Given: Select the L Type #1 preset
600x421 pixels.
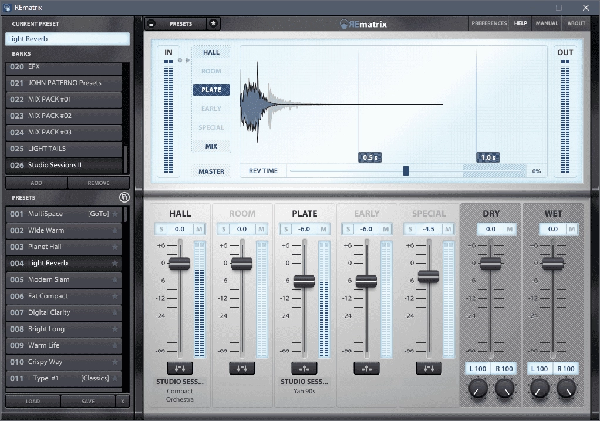Looking at the screenshot, I should click(x=63, y=379).
